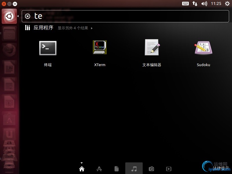Image resolution: width=232 pixels, height=174 pixels.
Task: Open Ubuntu Software Center from launcher
Action: (9, 119)
